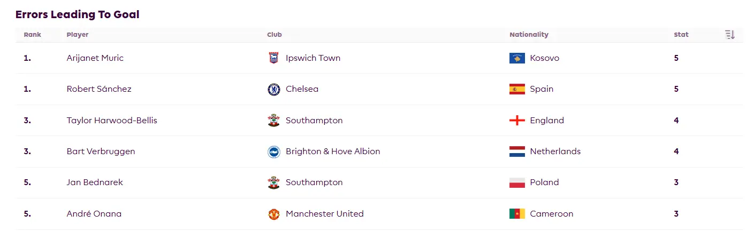Image resolution: width=746 pixels, height=231 pixels.
Task: Click the Spain flag icon
Action: point(517,89)
